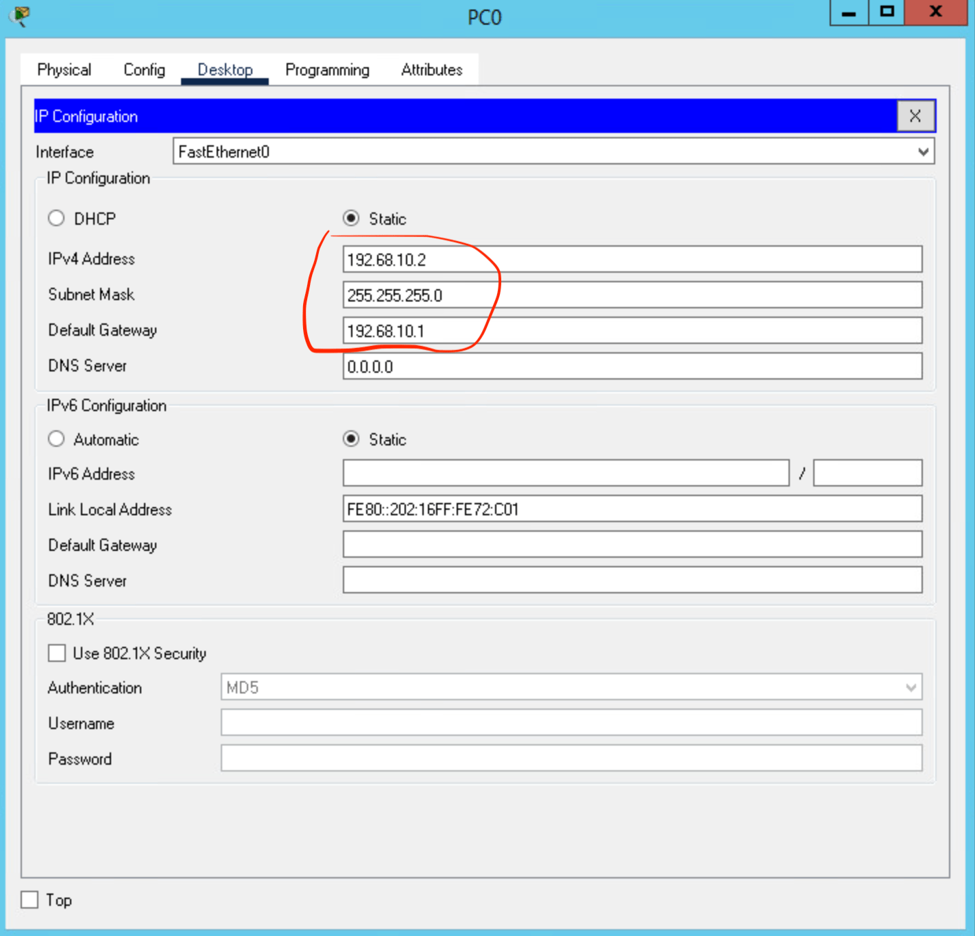This screenshot has height=936, width=975.
Task: Close the PC0 window
Action: pyautogui.click(x=936, y=12)
